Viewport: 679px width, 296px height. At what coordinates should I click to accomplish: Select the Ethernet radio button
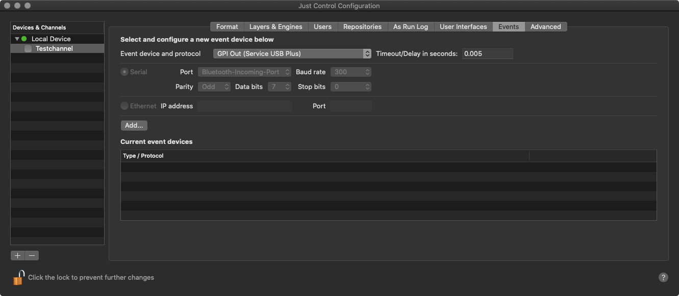(x=124, y=106)
